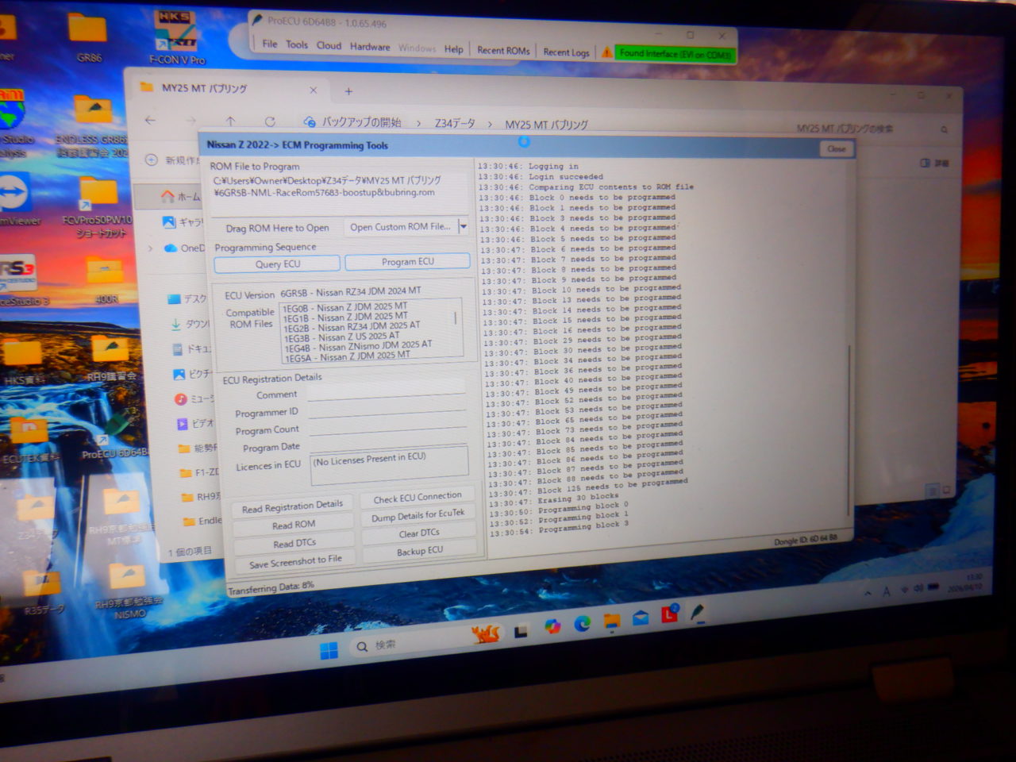The width and height of the screenshot is (1016, 762).
Task: Click the Windows Start button
Action: point(329,651)
